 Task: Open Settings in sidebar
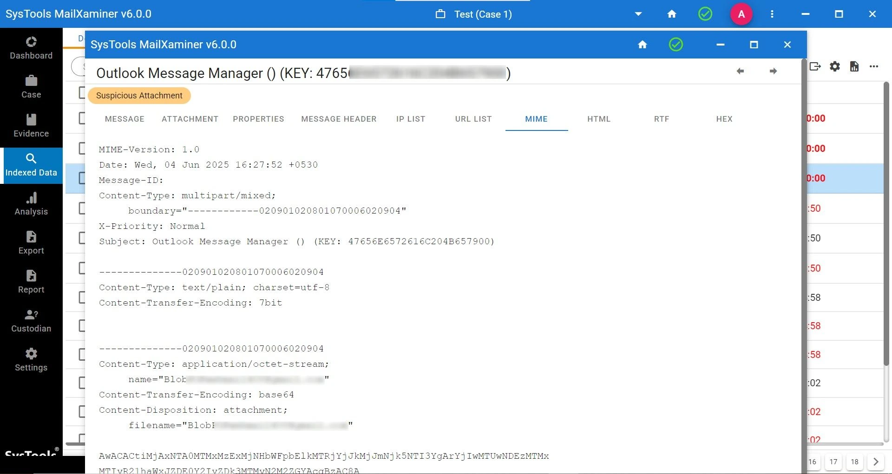point(31,360)
